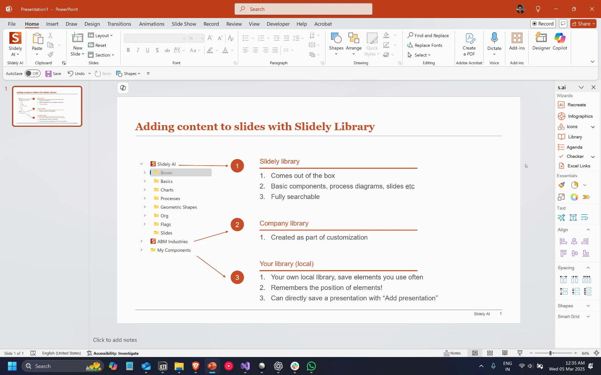The image size is (601, 375).
Task: Toggle Center text alignment
Action: click(255, 50)
